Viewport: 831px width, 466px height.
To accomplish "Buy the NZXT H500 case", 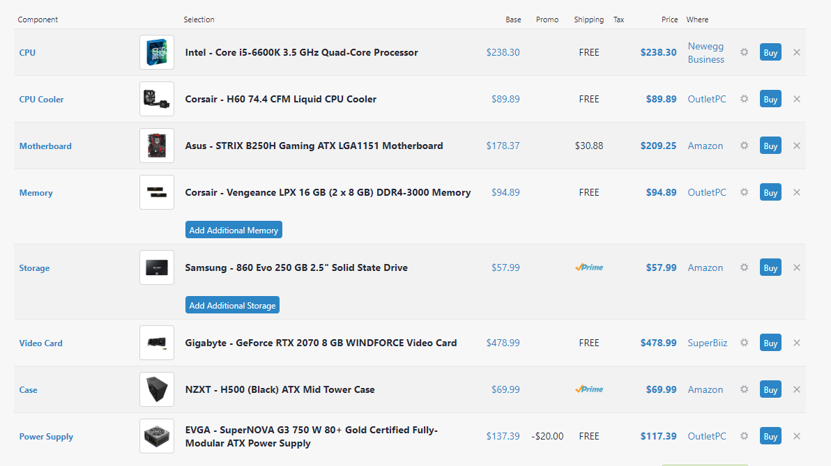I will (x=770, y=389).
